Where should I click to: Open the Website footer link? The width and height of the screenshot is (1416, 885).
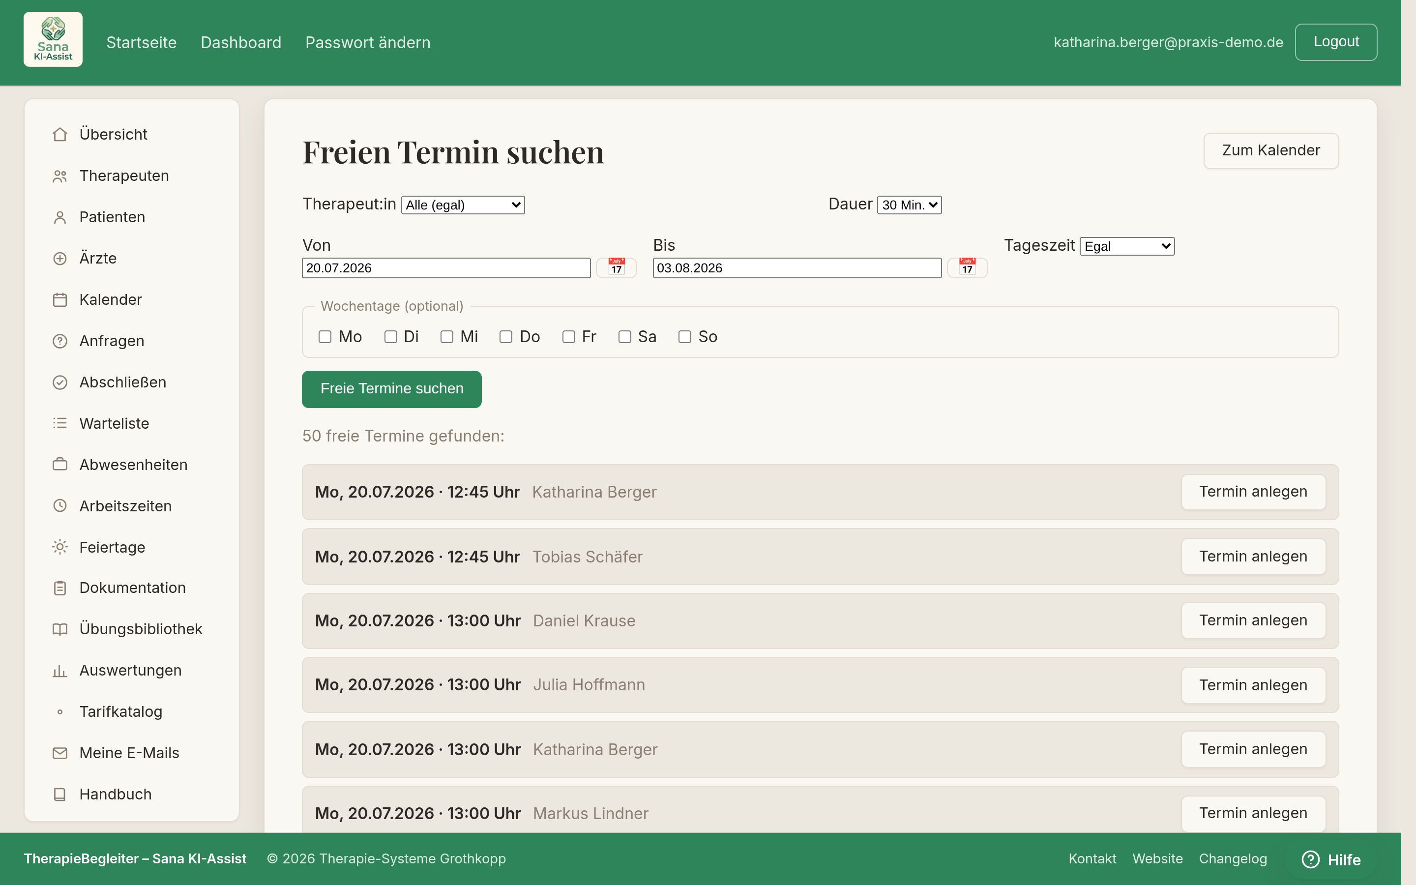(1157, 858)
